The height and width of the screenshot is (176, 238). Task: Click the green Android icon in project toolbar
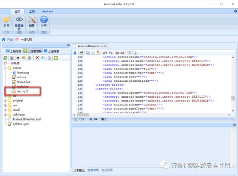[x=56, y=58]
